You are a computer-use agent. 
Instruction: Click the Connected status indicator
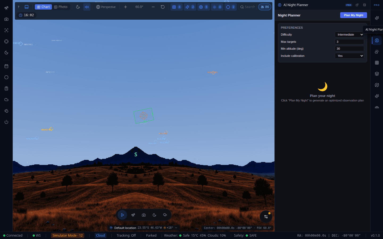(13, 236)
